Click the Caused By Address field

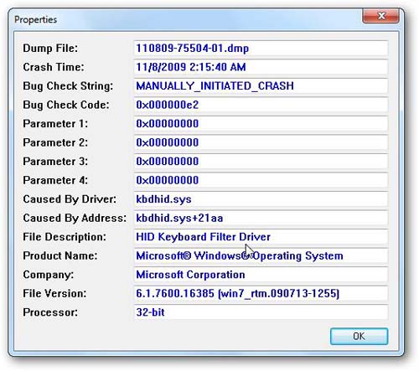click(261, 218)
